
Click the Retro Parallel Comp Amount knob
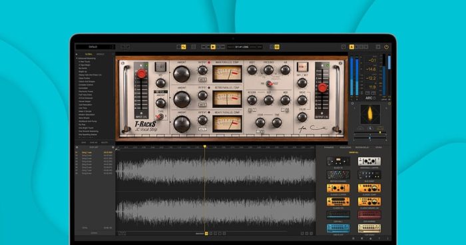click(x=182, y=99)
